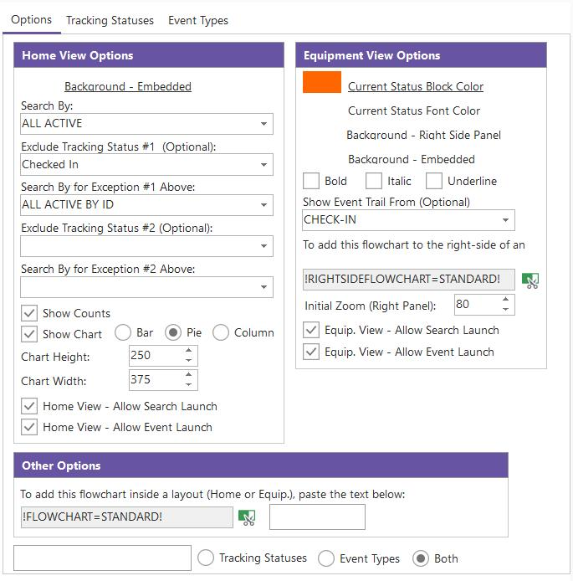The height and width of the screenshot is (581, 573).
Task: Choose the Column chart type option
Action: point(221,332)
